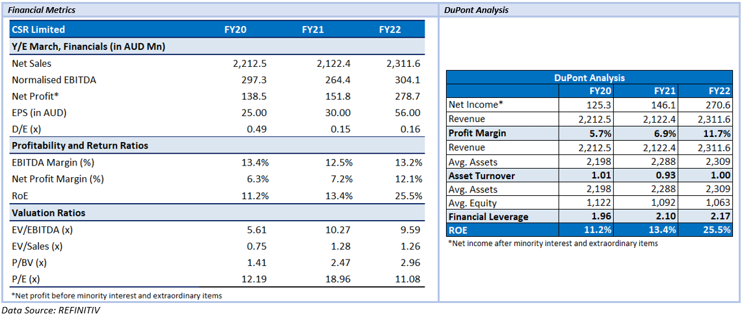The height and width of the screenshot is (316, 742).
Task: Select the FY22 Net Sales value 2,311.6
Action: 404,62
